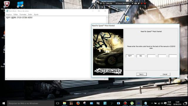Screen dimensions: 188x106
Task: Click the recorder pause button
Action: pos(142,4)
